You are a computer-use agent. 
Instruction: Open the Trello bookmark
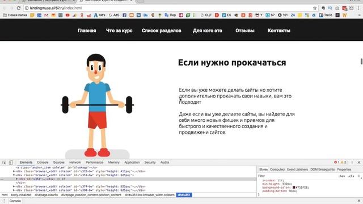point(326,15)
